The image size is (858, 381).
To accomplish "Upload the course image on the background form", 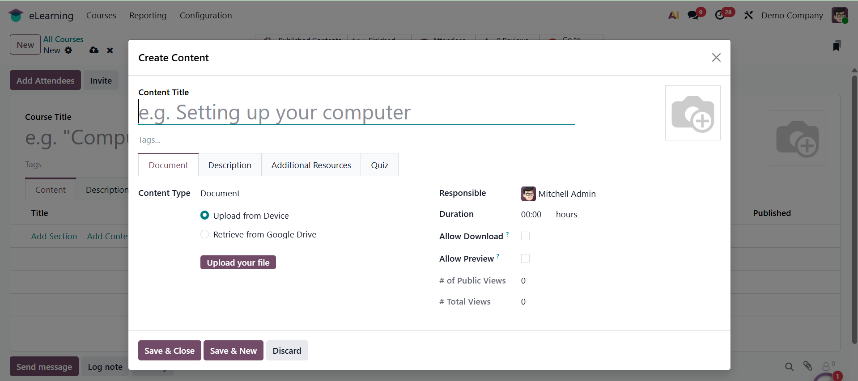I will coord(798,138).
